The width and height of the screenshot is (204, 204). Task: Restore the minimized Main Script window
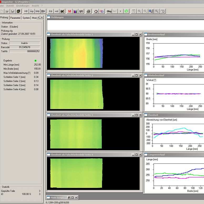coord(69,197)
